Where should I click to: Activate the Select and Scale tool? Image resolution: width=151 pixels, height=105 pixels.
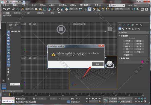63,9
